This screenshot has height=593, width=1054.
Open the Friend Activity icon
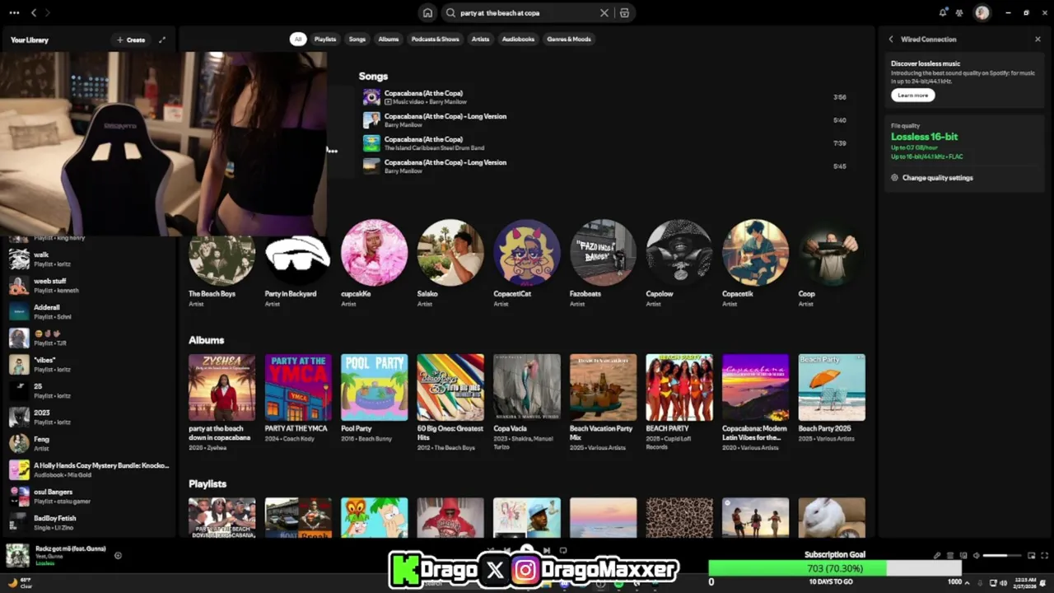[959, 12]
